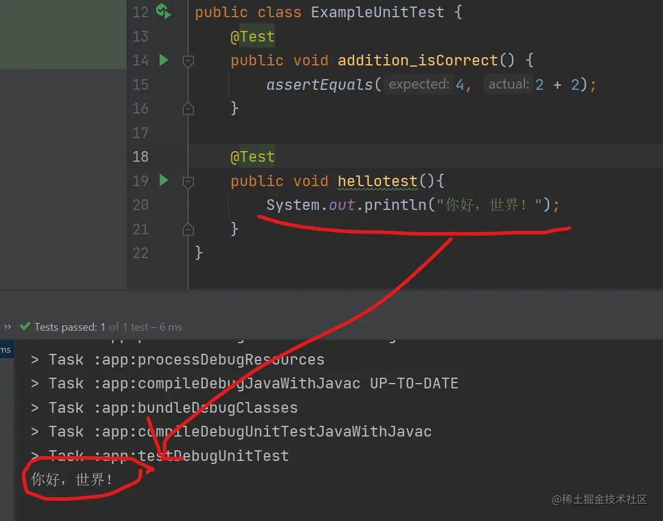Click the 'expected:' parameter hint

418,84
